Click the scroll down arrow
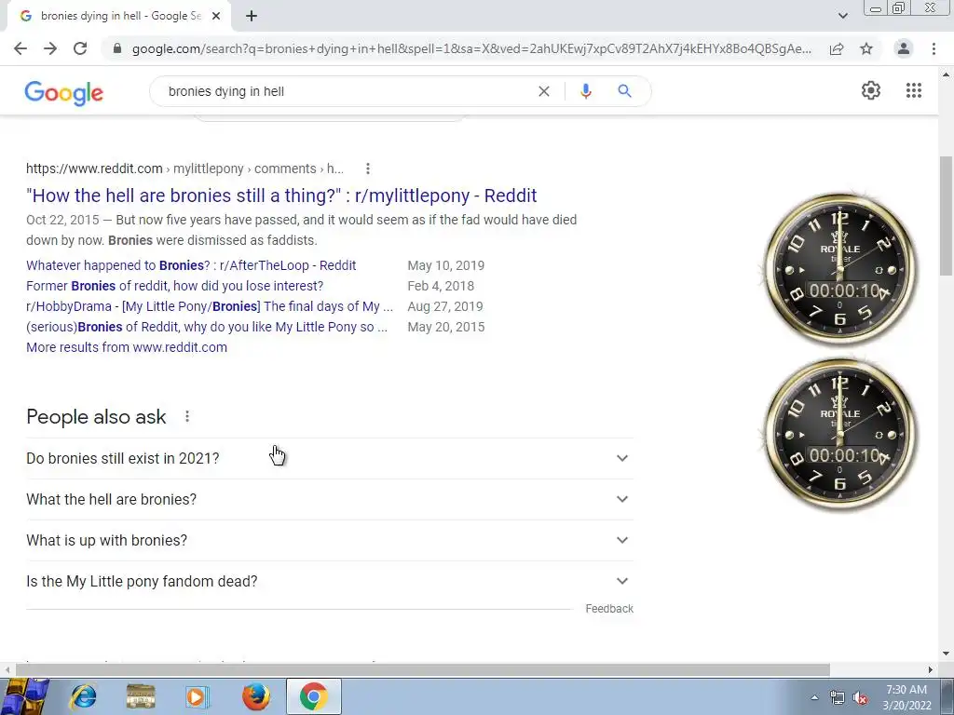954x715 pixels. coord(946,654)
